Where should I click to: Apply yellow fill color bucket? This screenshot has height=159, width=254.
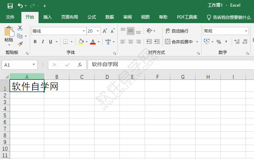81,42
